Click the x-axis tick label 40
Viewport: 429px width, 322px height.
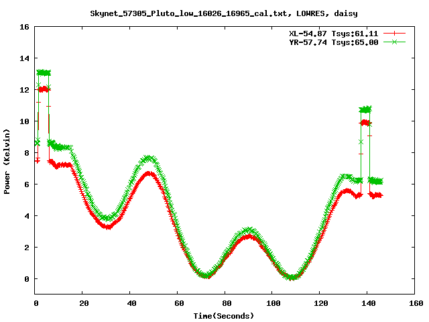pos(131,303)
